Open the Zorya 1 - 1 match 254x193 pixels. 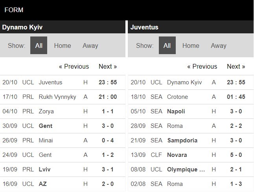[63, 111]
